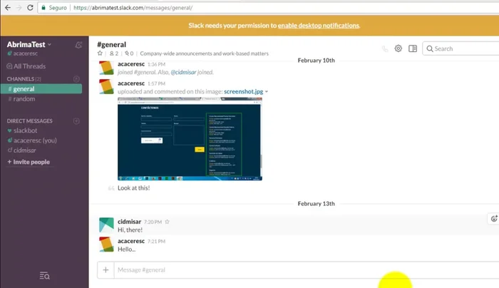Screen dimensions: 499x288
Task: Click the Message #general input field
Action: [285, 270]
